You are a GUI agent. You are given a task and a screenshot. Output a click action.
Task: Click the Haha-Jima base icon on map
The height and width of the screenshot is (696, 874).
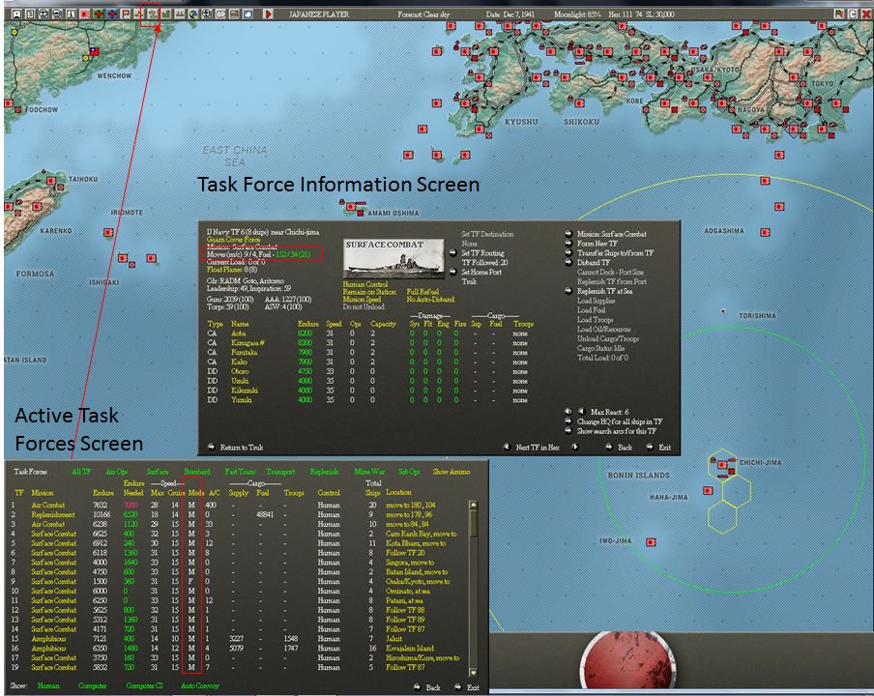pos(708,491)
